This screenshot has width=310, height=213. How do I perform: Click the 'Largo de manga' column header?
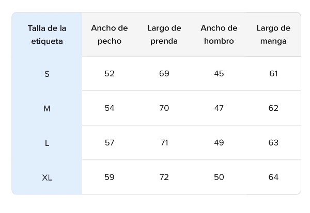click(273, 35)
